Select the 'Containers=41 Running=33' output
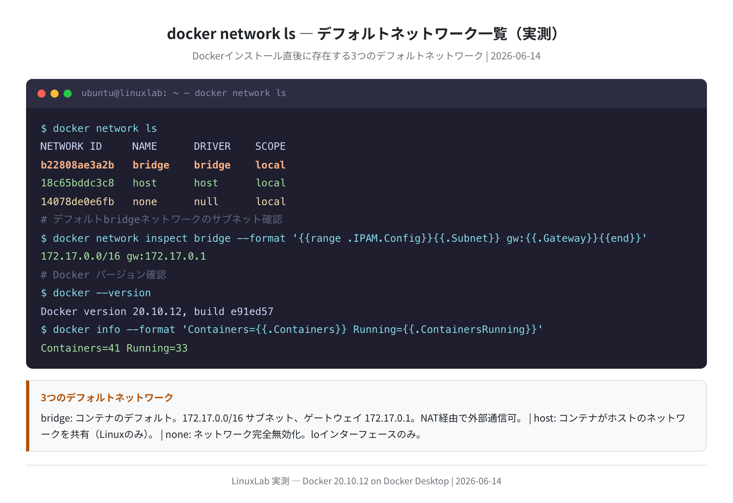The image size is (733, 503). (114, 348)
